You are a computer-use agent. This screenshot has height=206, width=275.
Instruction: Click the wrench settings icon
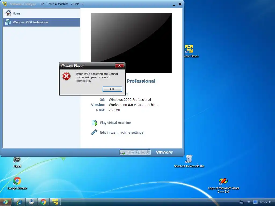pyautogui.click(x=94, y=132)
